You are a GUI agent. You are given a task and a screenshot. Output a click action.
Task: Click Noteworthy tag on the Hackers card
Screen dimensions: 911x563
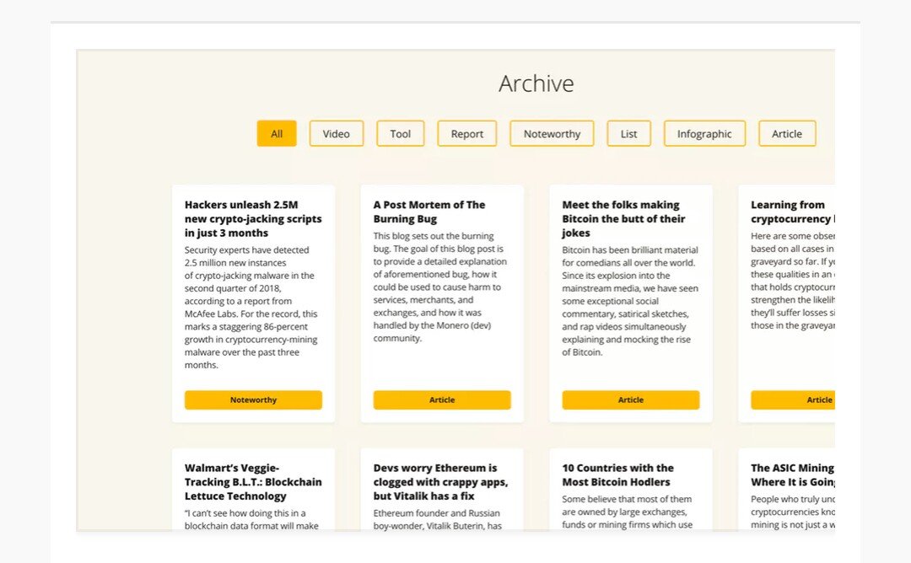click(x=253, y=399)
